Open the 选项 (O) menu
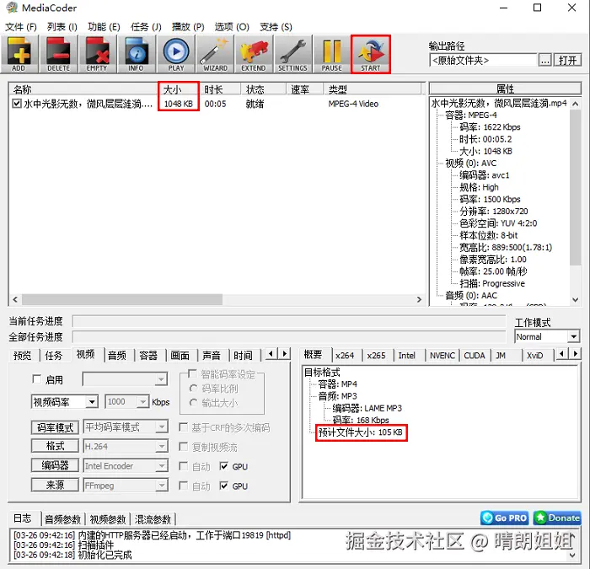The height and width of the screenshot is (569, 590). click(x=232, y=27)
